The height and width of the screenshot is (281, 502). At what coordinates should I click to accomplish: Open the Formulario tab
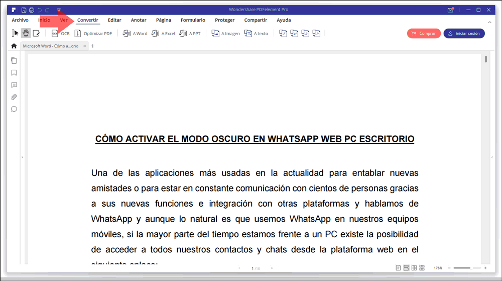193,20
